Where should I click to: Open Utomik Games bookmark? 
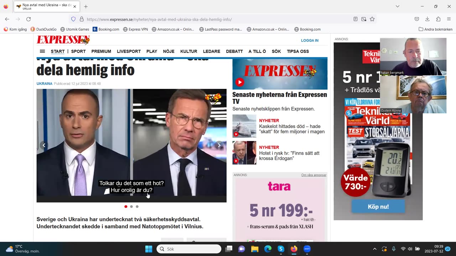(75, 29)
